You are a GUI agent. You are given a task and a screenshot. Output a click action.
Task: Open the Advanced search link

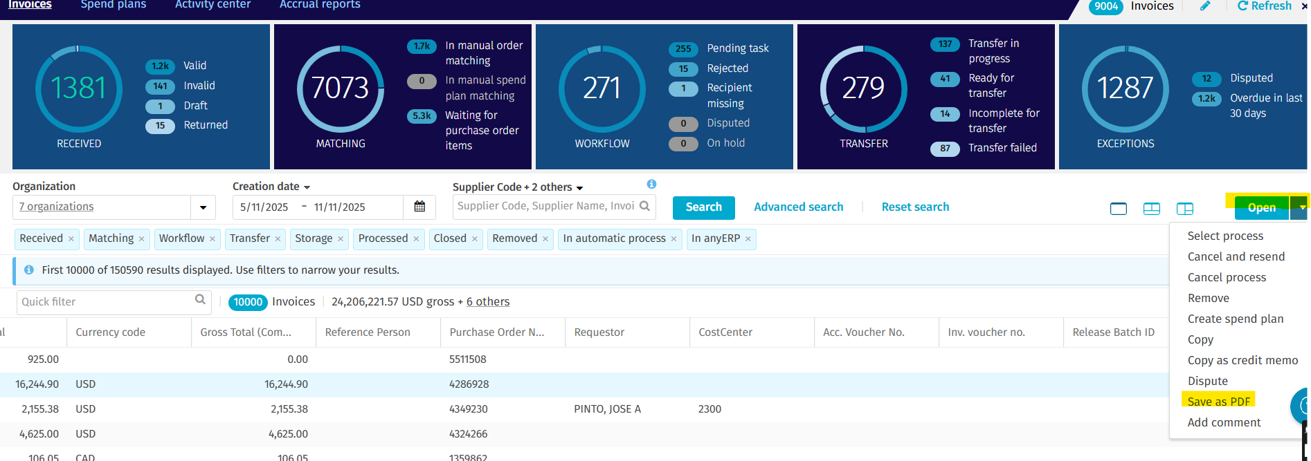click(798, 207)
